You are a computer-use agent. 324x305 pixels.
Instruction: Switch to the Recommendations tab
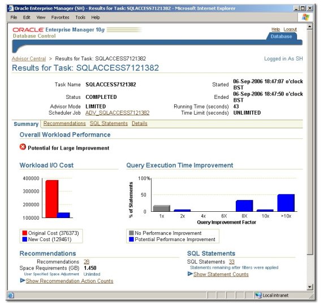(64, 123)
